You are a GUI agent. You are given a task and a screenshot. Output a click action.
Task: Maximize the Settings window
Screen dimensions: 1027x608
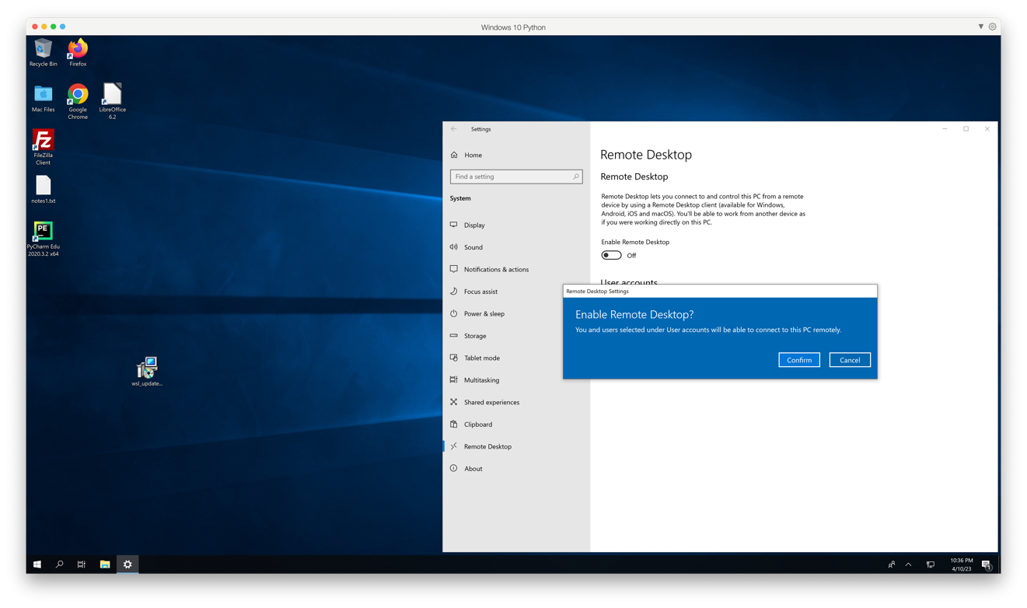point(966,129)
